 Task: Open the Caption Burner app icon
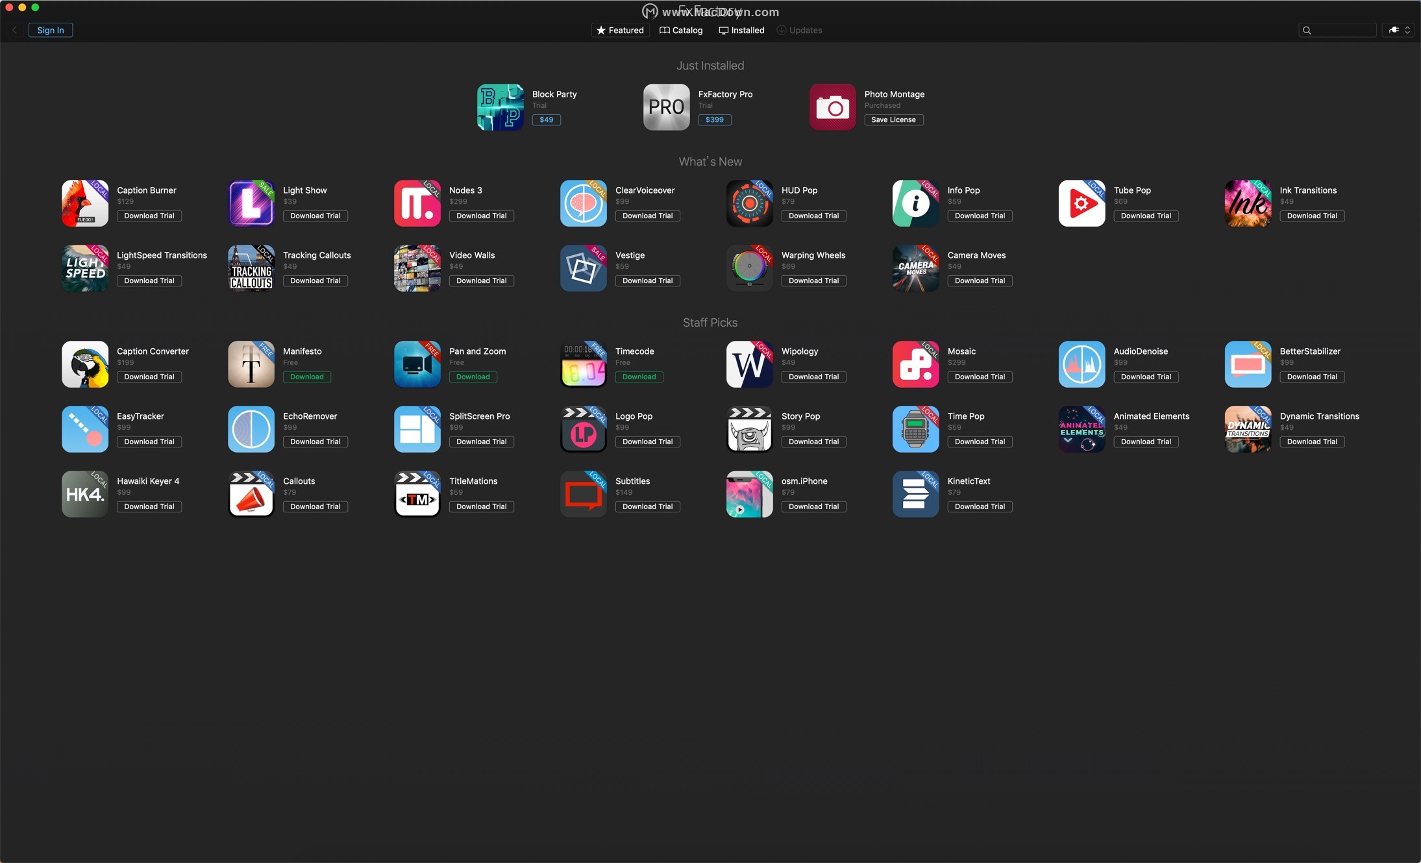click(85, 203)
